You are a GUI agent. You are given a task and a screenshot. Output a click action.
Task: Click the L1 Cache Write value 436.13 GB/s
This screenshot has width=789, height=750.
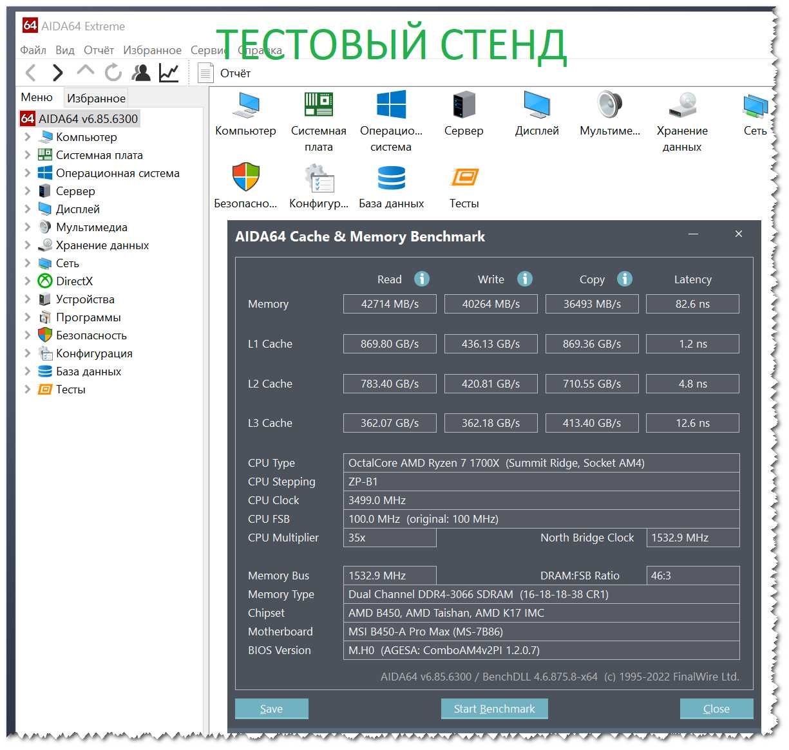pyautogui.click(x=491, y=344)
